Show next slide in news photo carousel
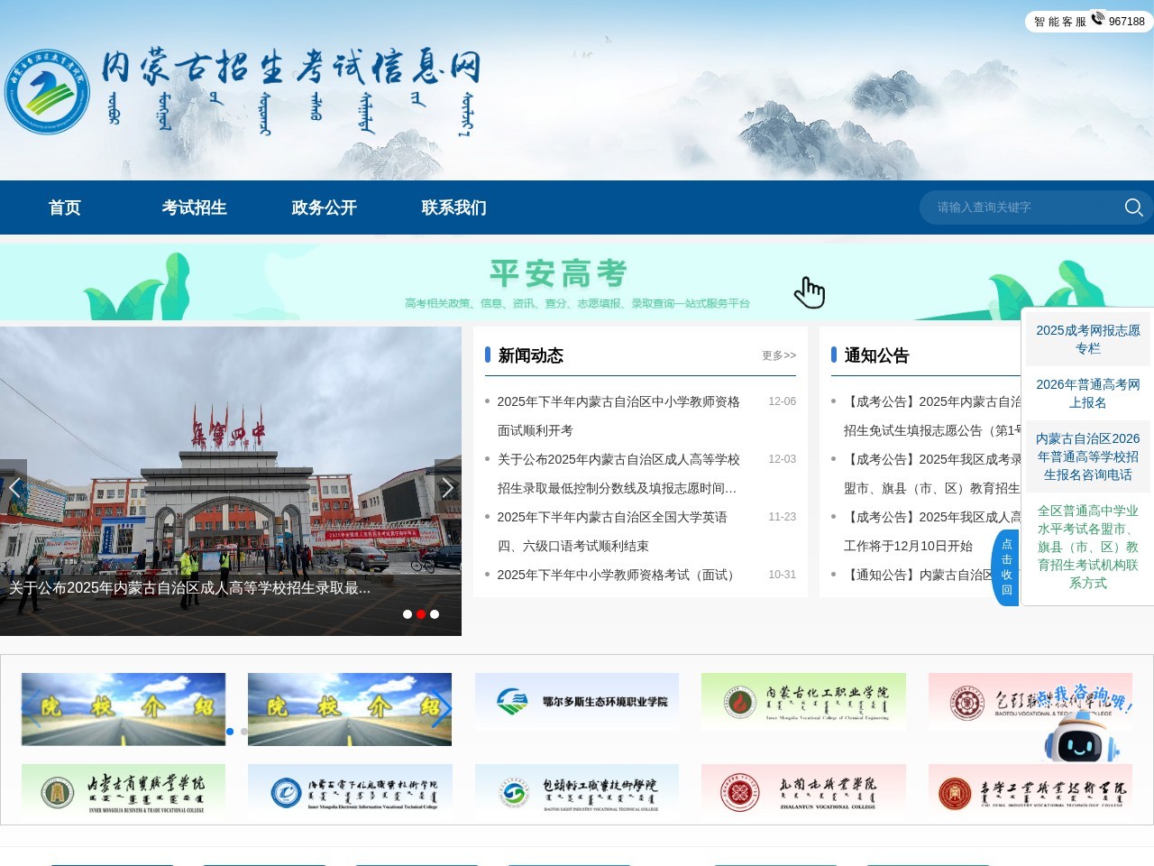The image size is (1154, 866). [447, 488]
